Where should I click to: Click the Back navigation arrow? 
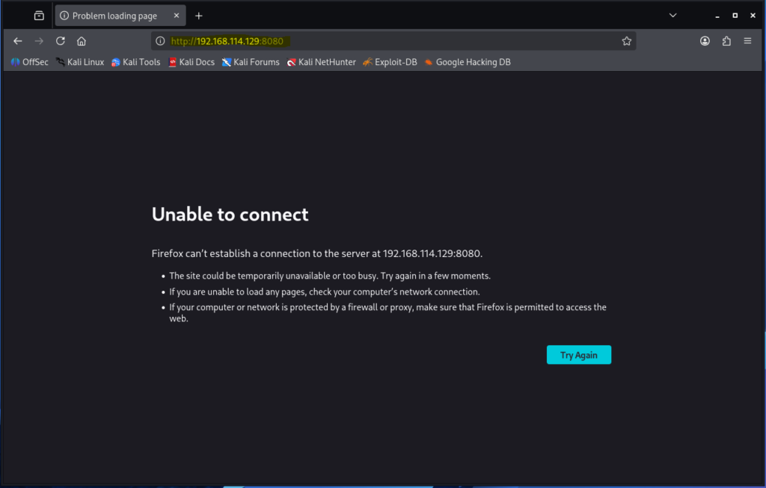pos(18,41)
